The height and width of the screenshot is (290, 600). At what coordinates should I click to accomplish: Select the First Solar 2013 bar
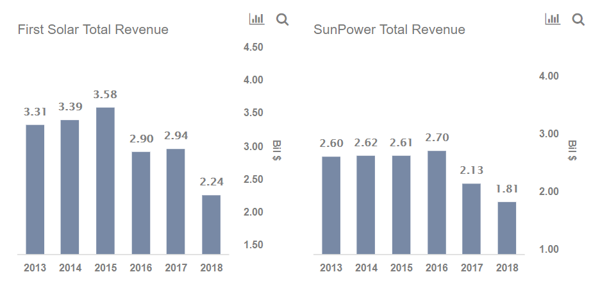[35, 189]
